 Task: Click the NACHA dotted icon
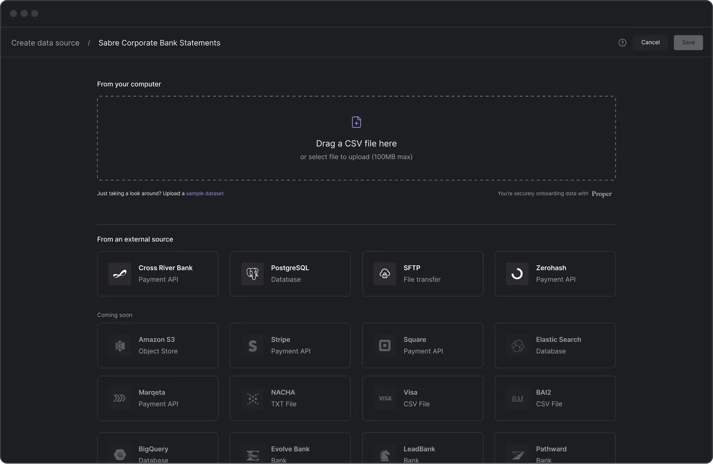coord(252,398)
